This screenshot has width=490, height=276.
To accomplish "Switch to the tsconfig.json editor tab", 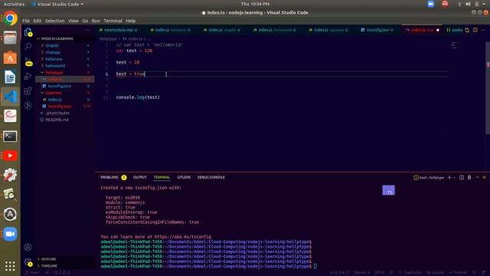I will pos(377,30).
